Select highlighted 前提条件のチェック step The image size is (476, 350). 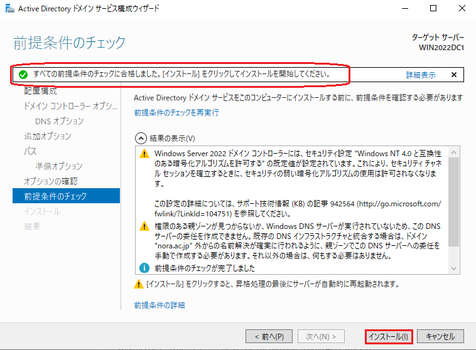(66, 196)
